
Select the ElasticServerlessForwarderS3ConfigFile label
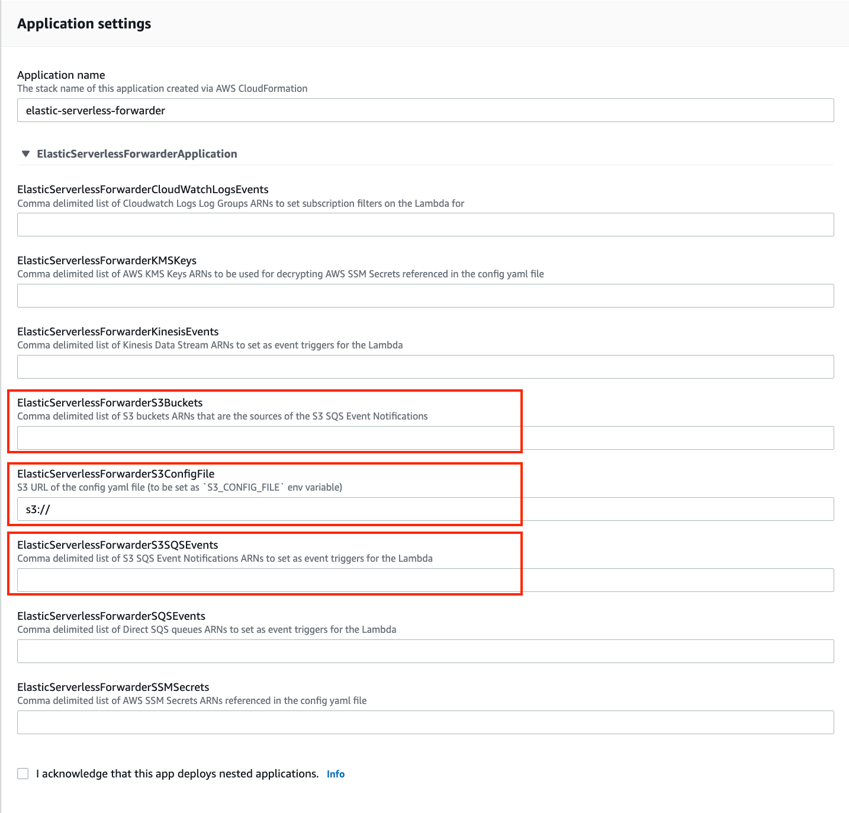point(116,473)
